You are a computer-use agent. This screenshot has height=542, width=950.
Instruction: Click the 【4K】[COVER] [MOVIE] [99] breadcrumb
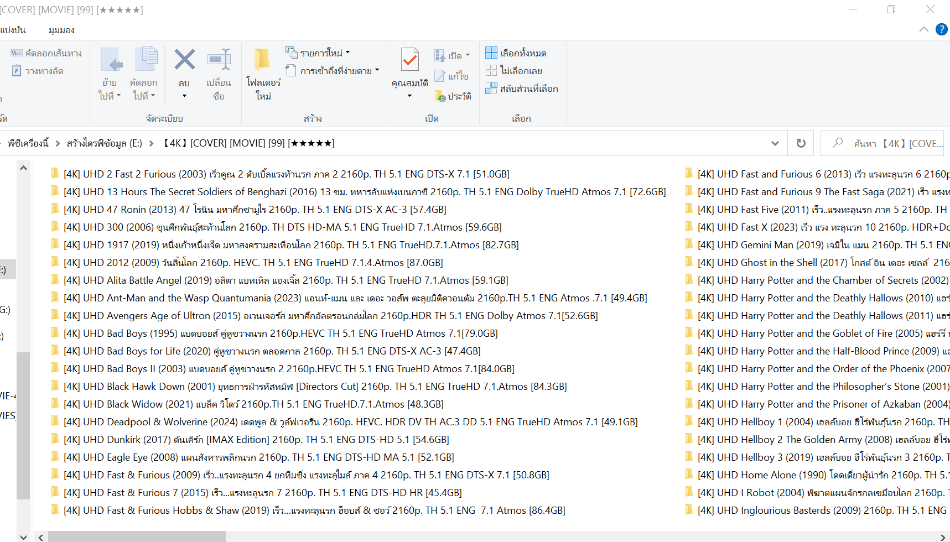(x=248, y=143)
